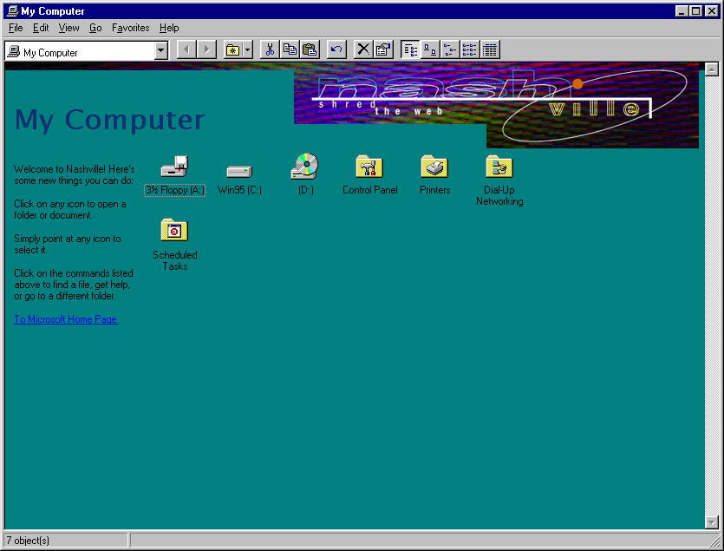
Task: Open the My Computer address dropdown arrow
Action: point(160,50)
